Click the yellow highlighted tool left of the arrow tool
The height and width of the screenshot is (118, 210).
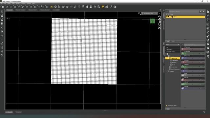[52, 7]
